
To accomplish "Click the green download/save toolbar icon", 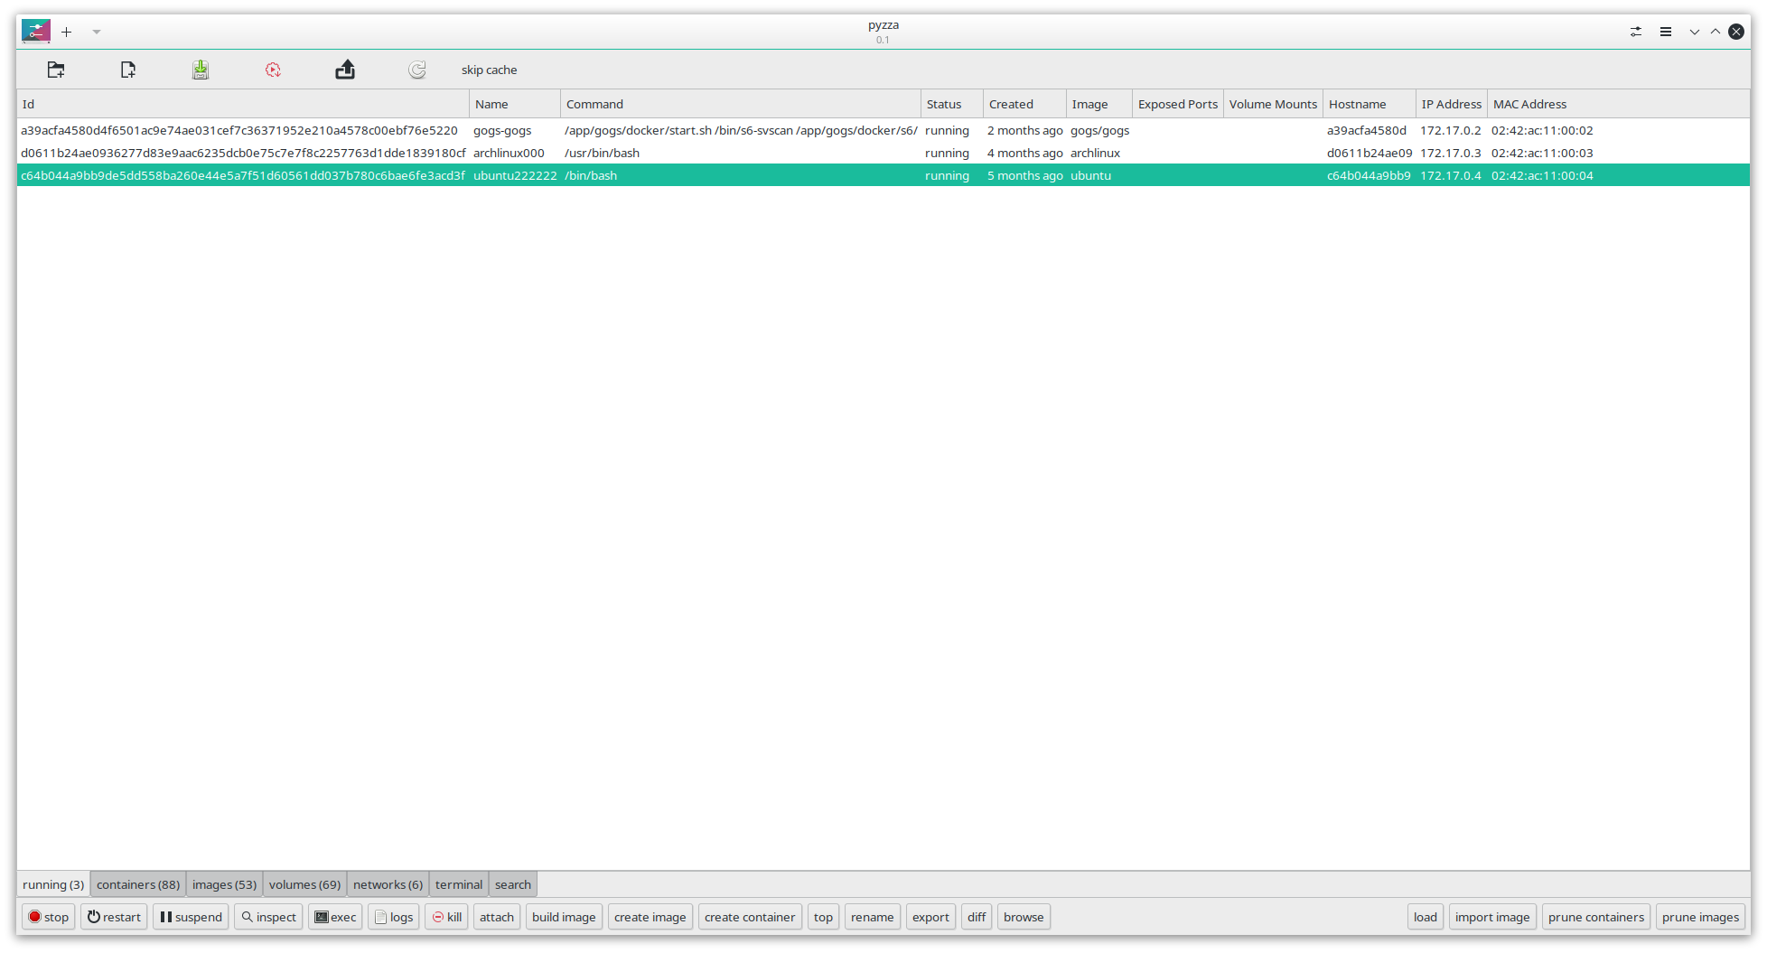I will 201,70.
